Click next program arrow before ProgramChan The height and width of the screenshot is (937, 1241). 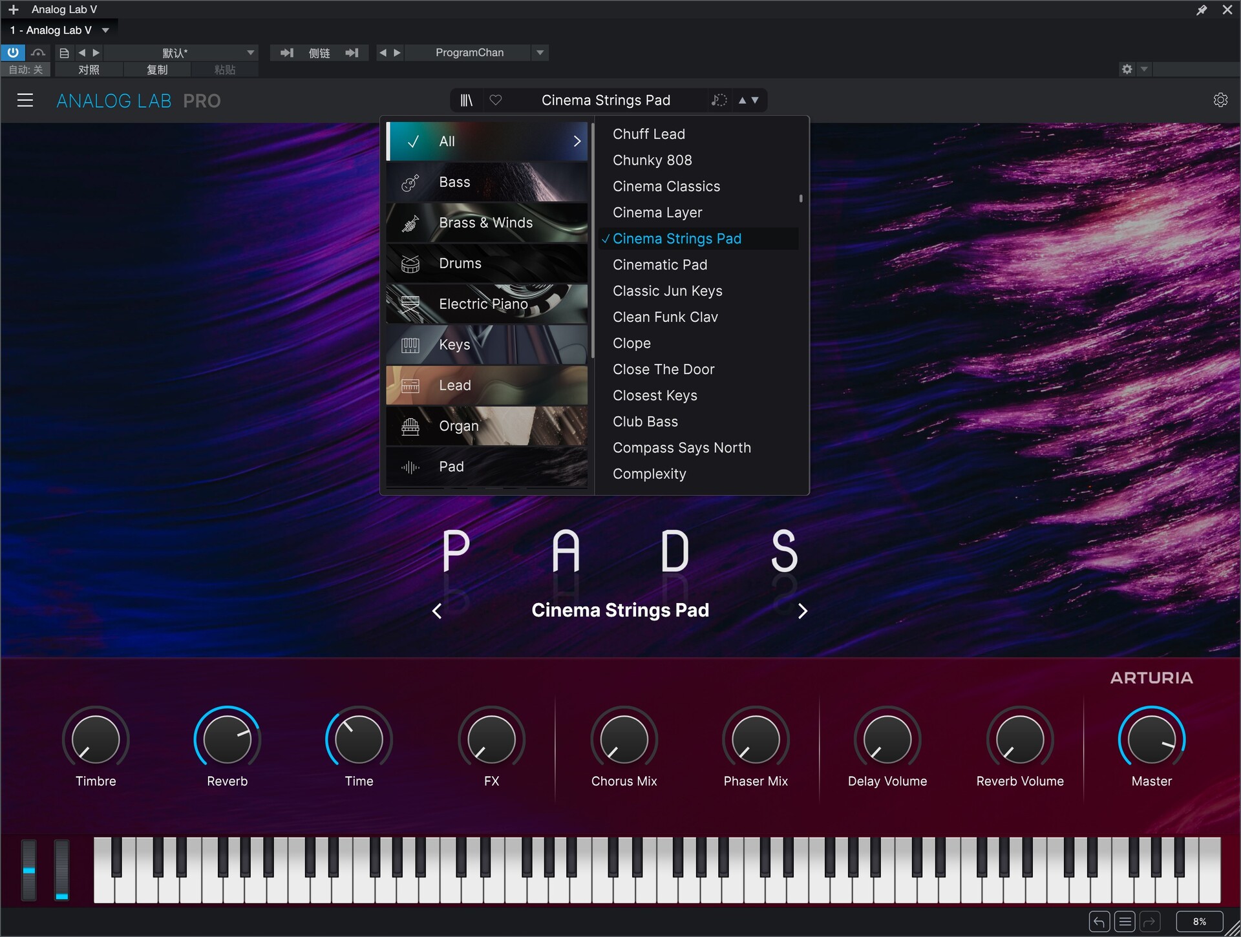398,52
